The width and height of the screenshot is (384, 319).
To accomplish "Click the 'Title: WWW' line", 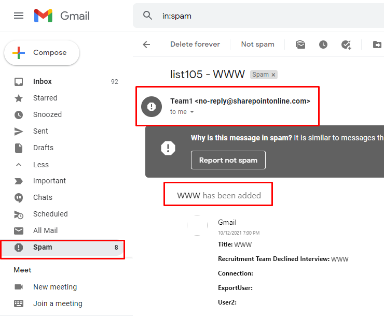I will pyautogui.click(x=235, y=244).
